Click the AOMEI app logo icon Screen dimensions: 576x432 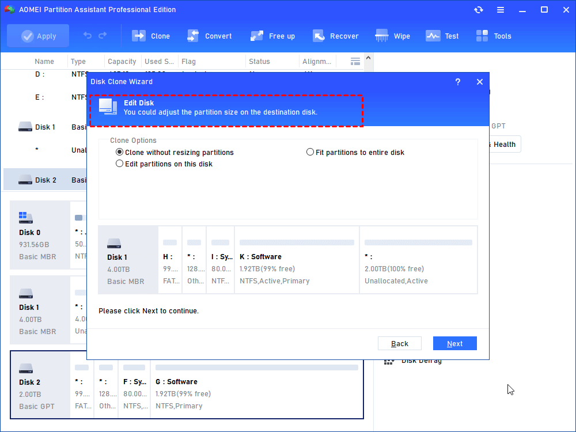coord(10,10)
